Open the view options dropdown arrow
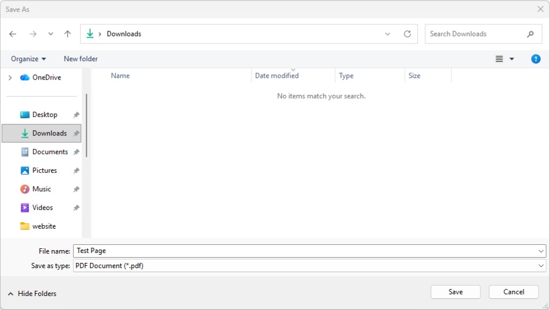 click(512, 59)
